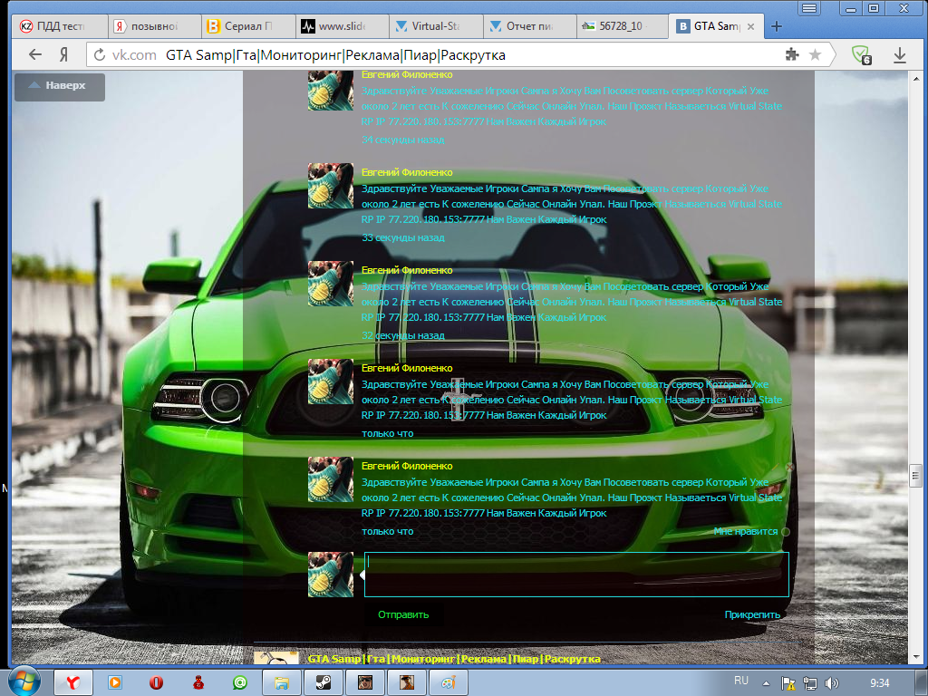
Task: Open author name above 32 секунды comment
Action: [x=407, y=270]
